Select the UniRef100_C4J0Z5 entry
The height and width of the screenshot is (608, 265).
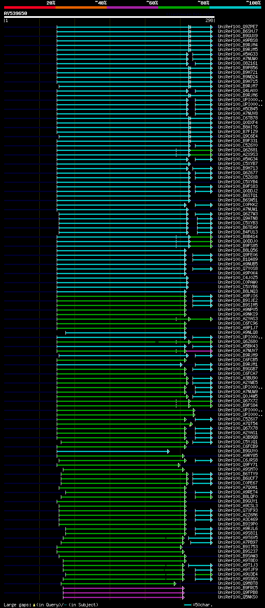(x=238, y=277)
